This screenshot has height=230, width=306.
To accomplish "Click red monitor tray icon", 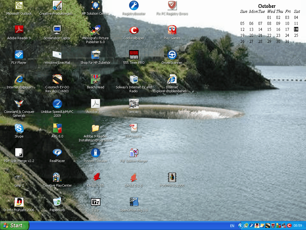I will pos(273,226).
